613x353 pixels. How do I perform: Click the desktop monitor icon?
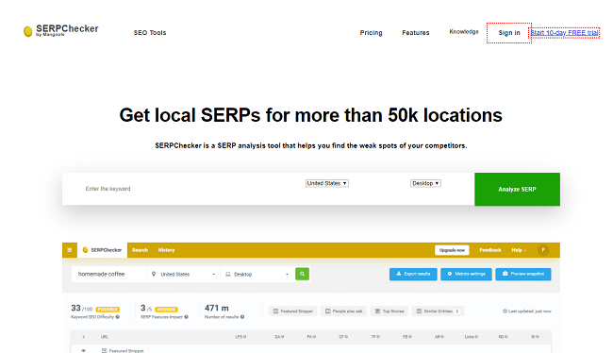point(228,275)
